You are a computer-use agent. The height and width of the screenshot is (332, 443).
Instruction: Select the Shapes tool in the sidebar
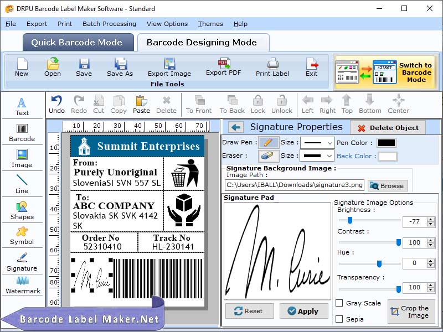(22, 210)
